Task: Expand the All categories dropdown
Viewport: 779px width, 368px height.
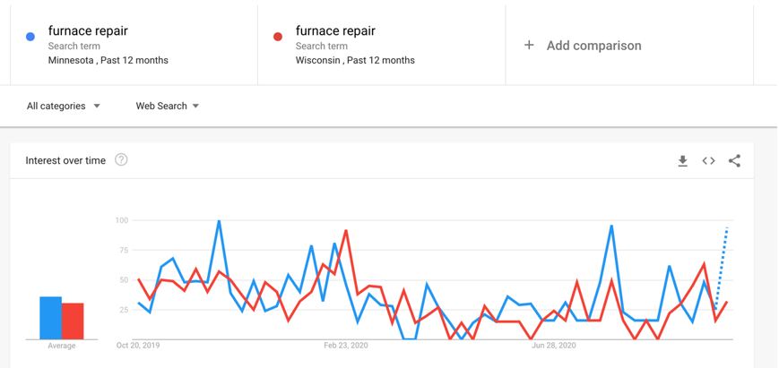Action: point(64,106)
